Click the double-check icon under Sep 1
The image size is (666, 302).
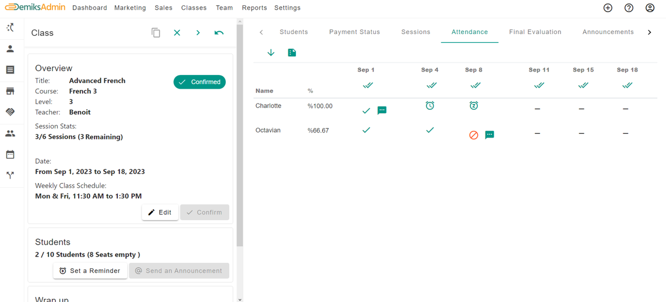(x=368, y=85)
